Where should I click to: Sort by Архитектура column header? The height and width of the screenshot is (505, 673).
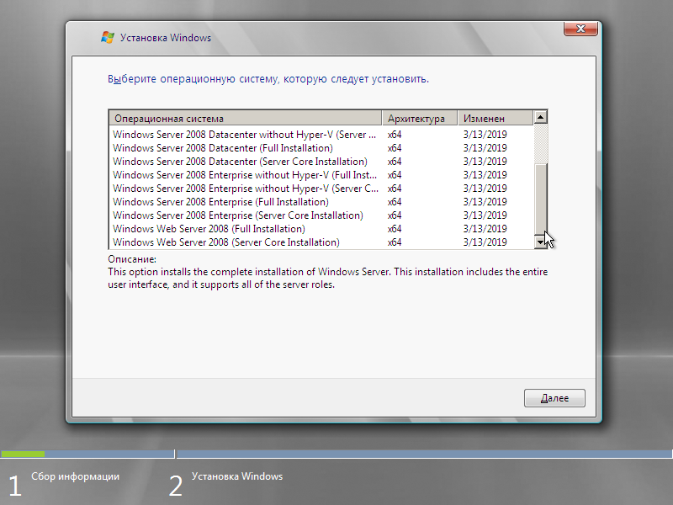(x=419, y=118)
